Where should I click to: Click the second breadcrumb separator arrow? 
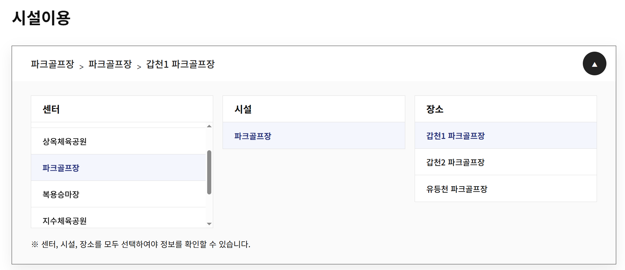click(x=139, y=67)
